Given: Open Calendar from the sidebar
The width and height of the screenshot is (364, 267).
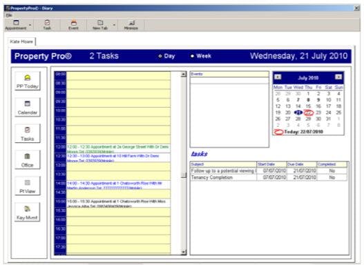Looking at the screenshot, I should (28, 107).
